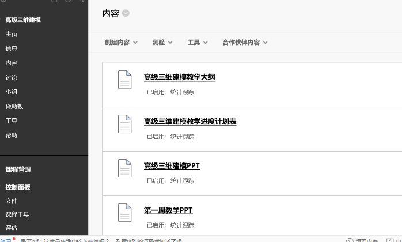Screen dimensions: 402x242
Task: Open 微助教 from the sidebar menu
Action: [14, 107]
